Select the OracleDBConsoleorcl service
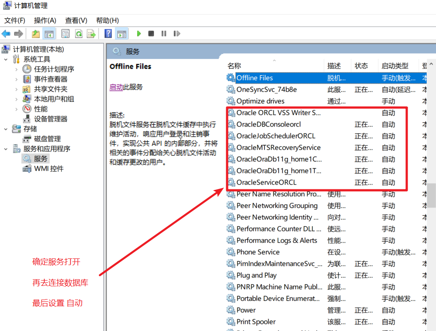The height and width of the screenshot is (331, 436). click(x=326, y=124)
